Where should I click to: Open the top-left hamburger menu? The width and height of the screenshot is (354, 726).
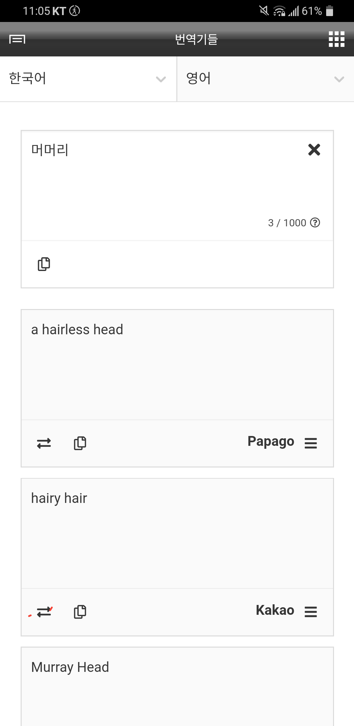point(17,39)
